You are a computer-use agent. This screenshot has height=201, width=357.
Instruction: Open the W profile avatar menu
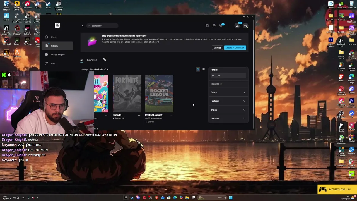pos(245,26)
